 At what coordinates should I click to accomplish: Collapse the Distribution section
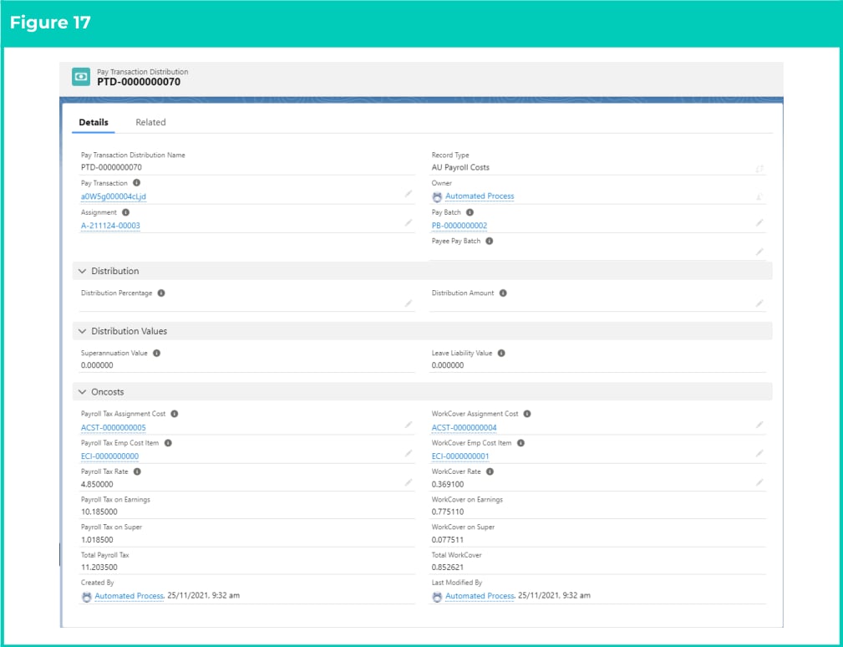click(82, 271)
